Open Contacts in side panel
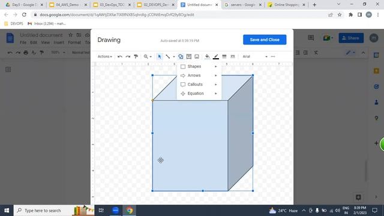The image size is (384, 216). pos(376,103)
